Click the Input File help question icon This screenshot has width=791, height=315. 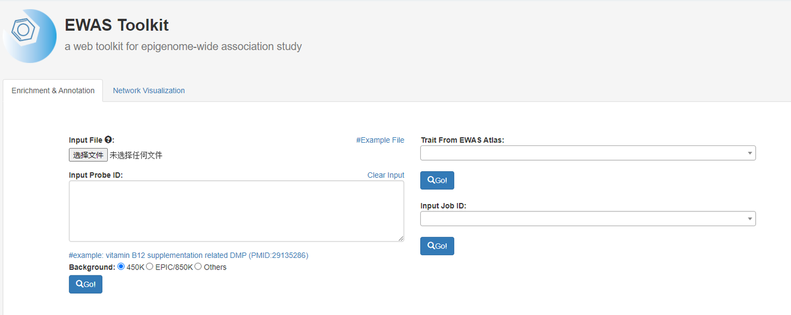108,140
